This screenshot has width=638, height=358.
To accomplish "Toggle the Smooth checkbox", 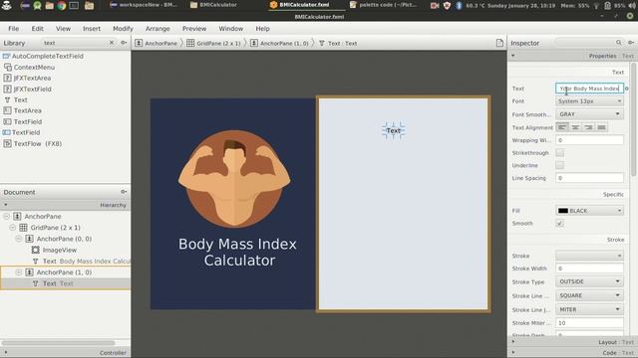I will coord(560,223).
